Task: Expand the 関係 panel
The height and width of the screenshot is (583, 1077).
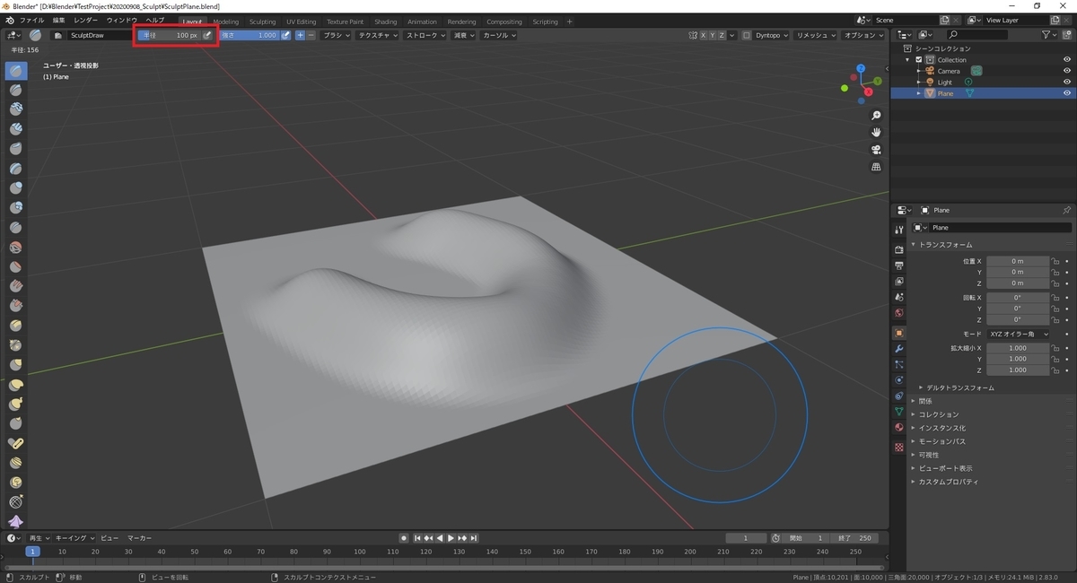Action: pyautogui.click(x=924, y=401)
